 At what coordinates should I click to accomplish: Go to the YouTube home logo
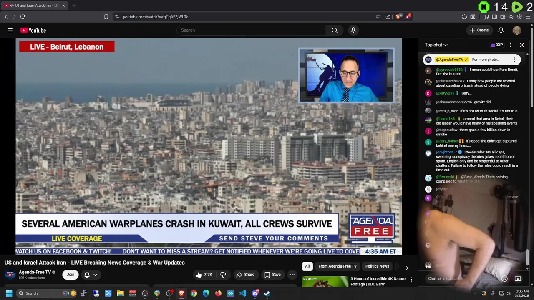point(33,30)
